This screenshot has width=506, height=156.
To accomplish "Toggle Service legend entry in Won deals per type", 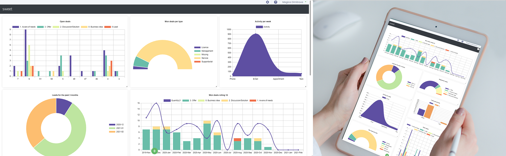I will coord(201,58).
